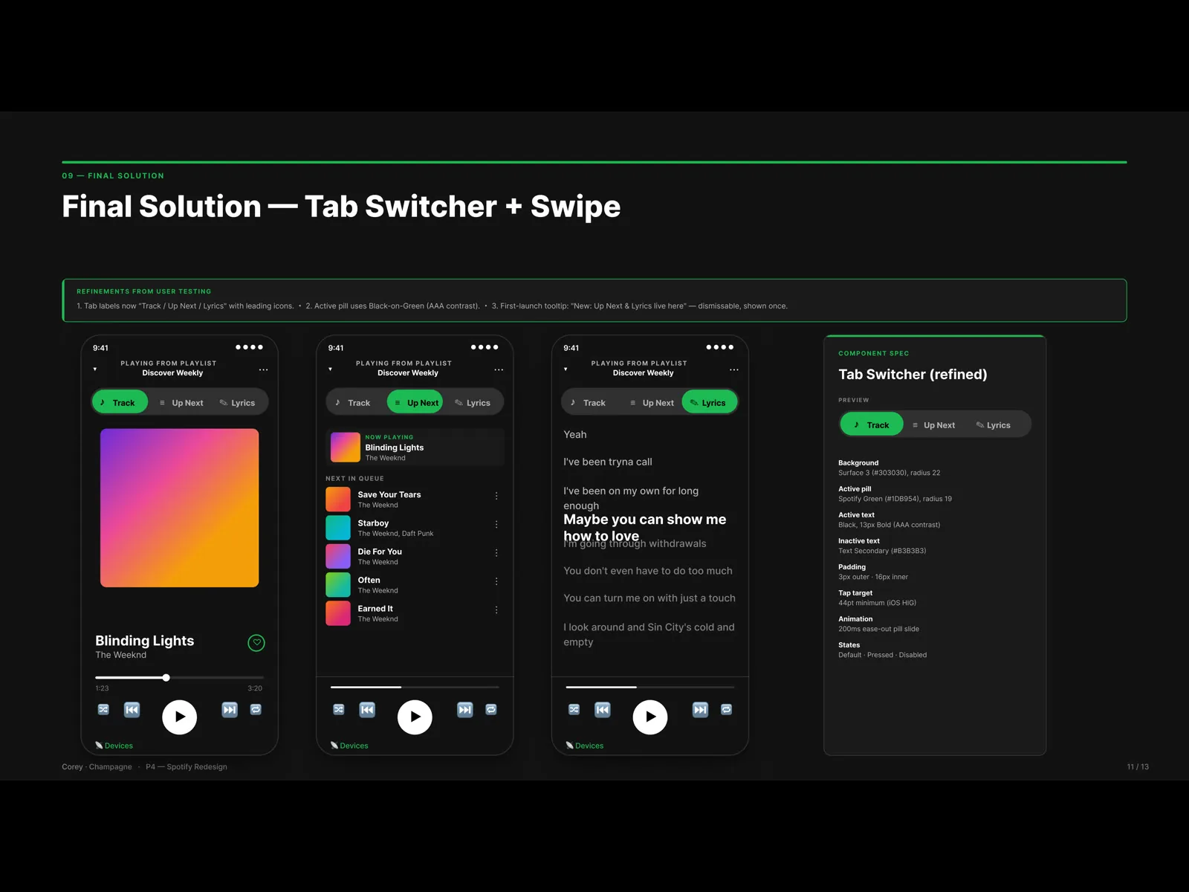Screen dimensions: 1189x892
Task: Click Often song title in queue
Action: click(x=369, y=580)
